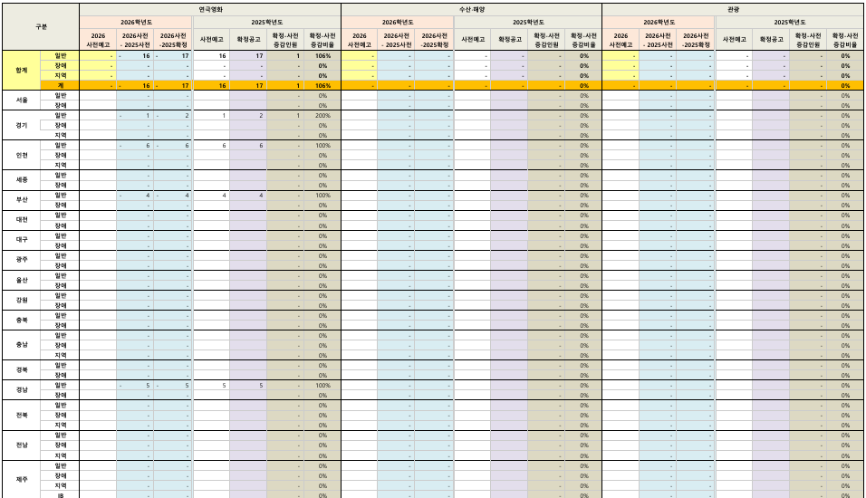Select the 수산·해양 group header cell
Image resolution: width=866 pixels, height=498 pixels.
(x=472, y=9)
